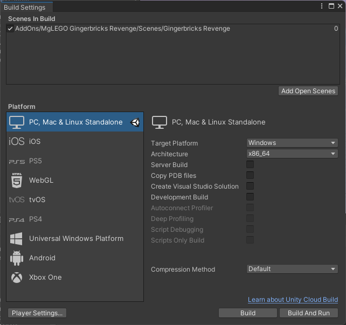
Task: Click the PC standalone monitor icon in platform list
Action: pos(17,122)
